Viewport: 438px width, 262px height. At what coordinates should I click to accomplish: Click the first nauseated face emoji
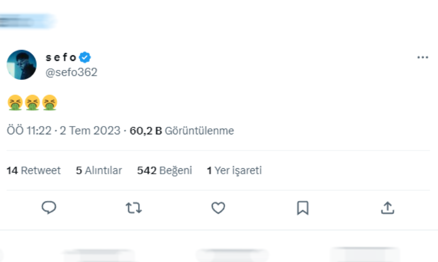14,102
